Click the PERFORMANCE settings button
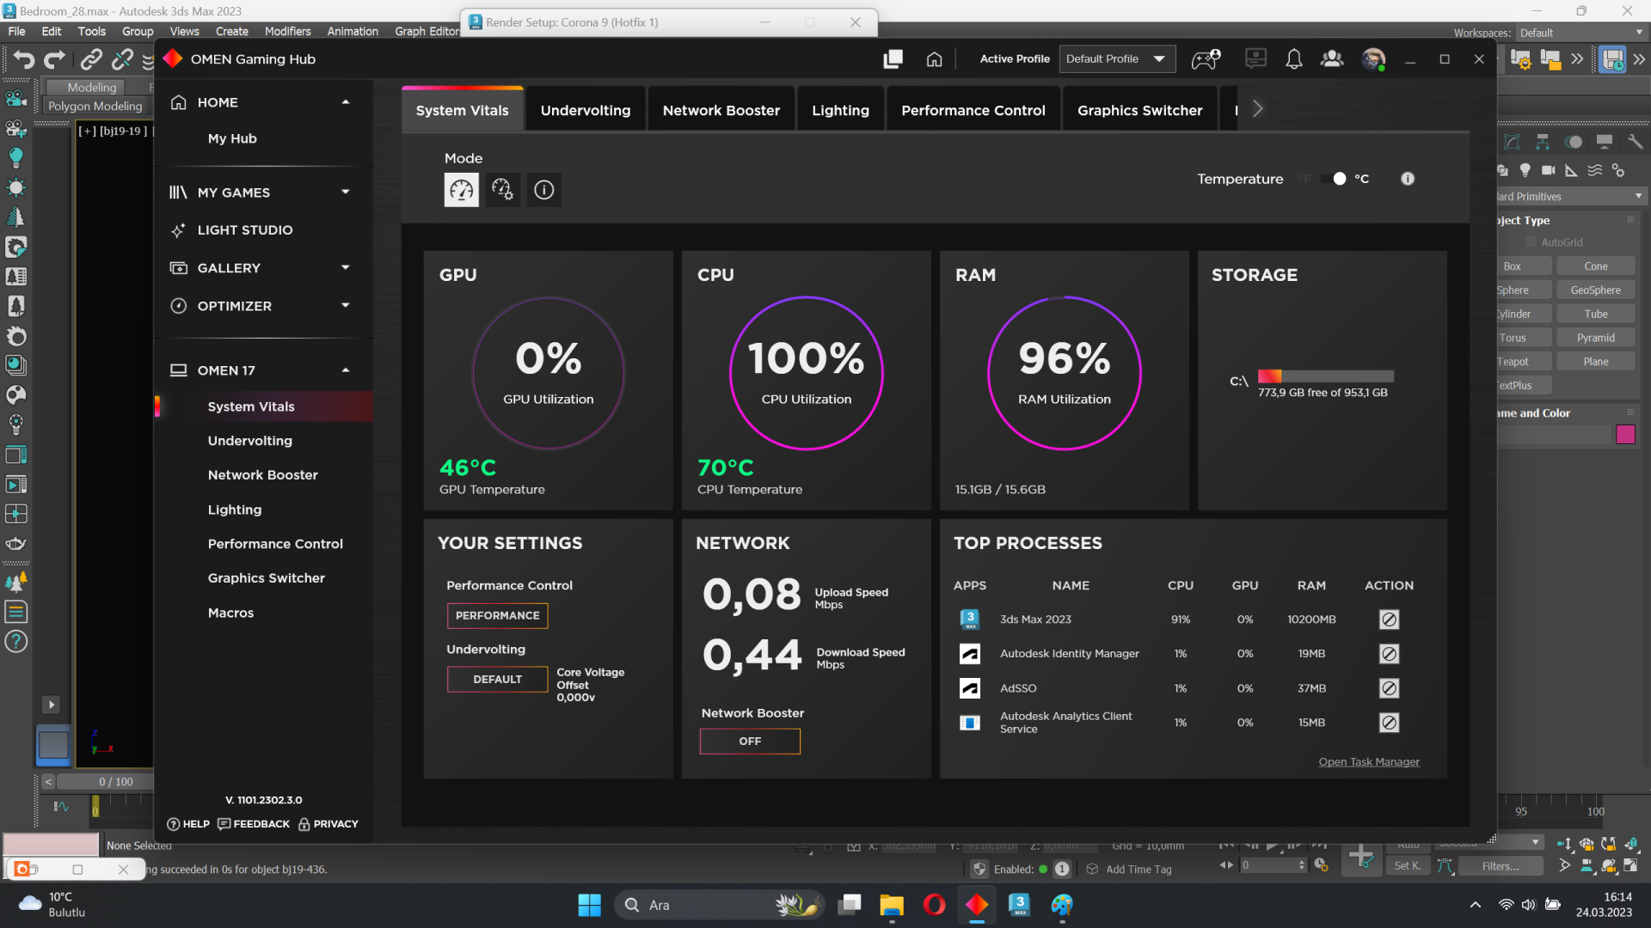Viewport: 1651px width, 928px height. pos(497,616)
